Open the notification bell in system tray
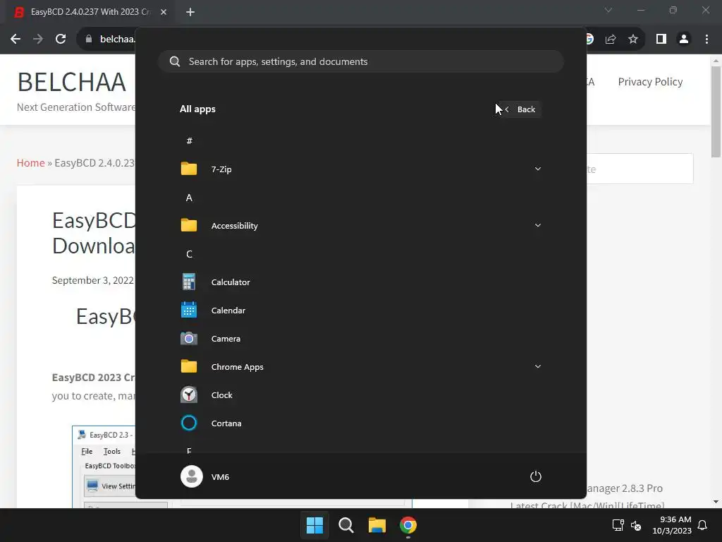The width and height of the screenshot is (722, 542). point(702,525)
